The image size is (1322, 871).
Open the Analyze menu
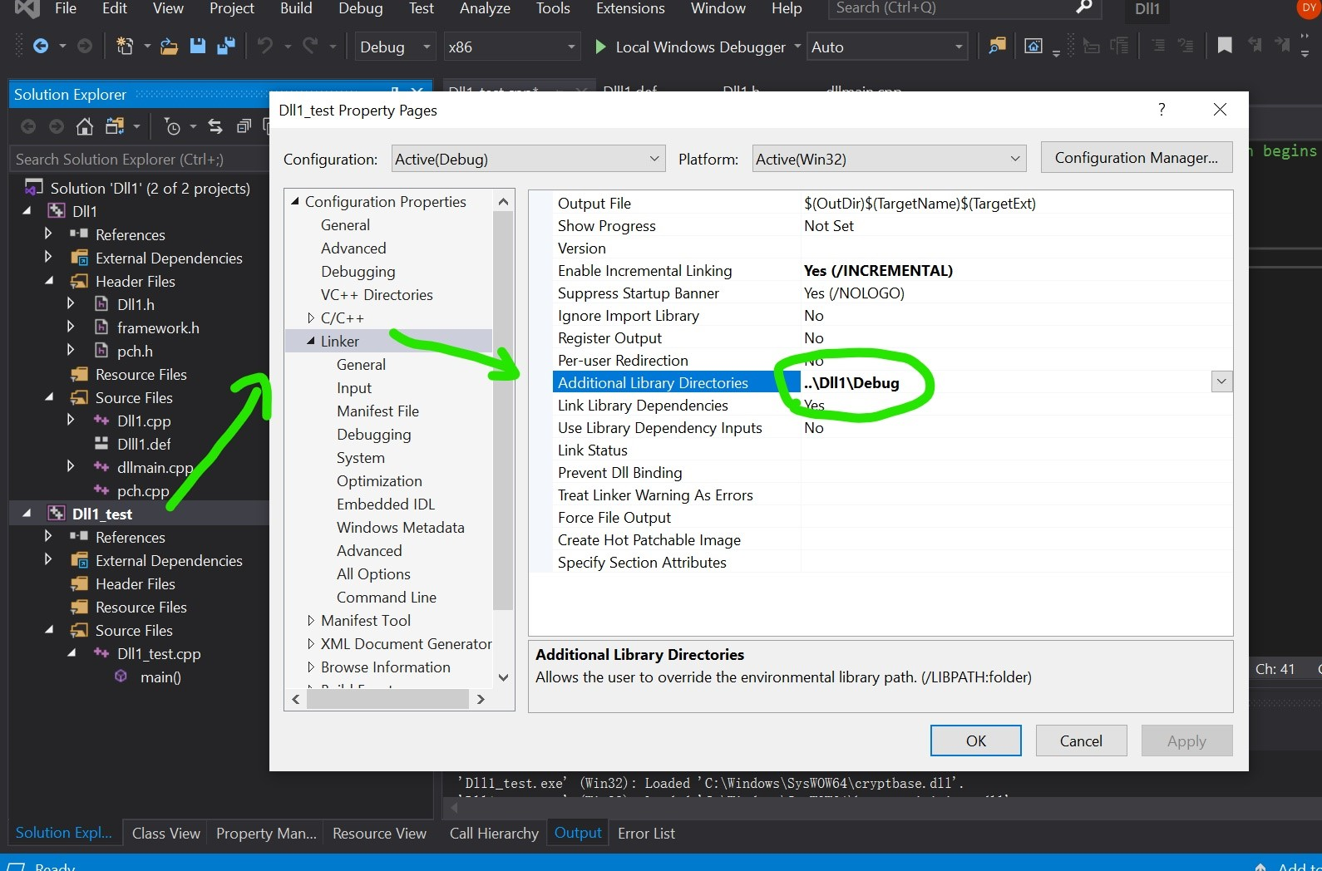pyautogui.click(x=485, y=8)
